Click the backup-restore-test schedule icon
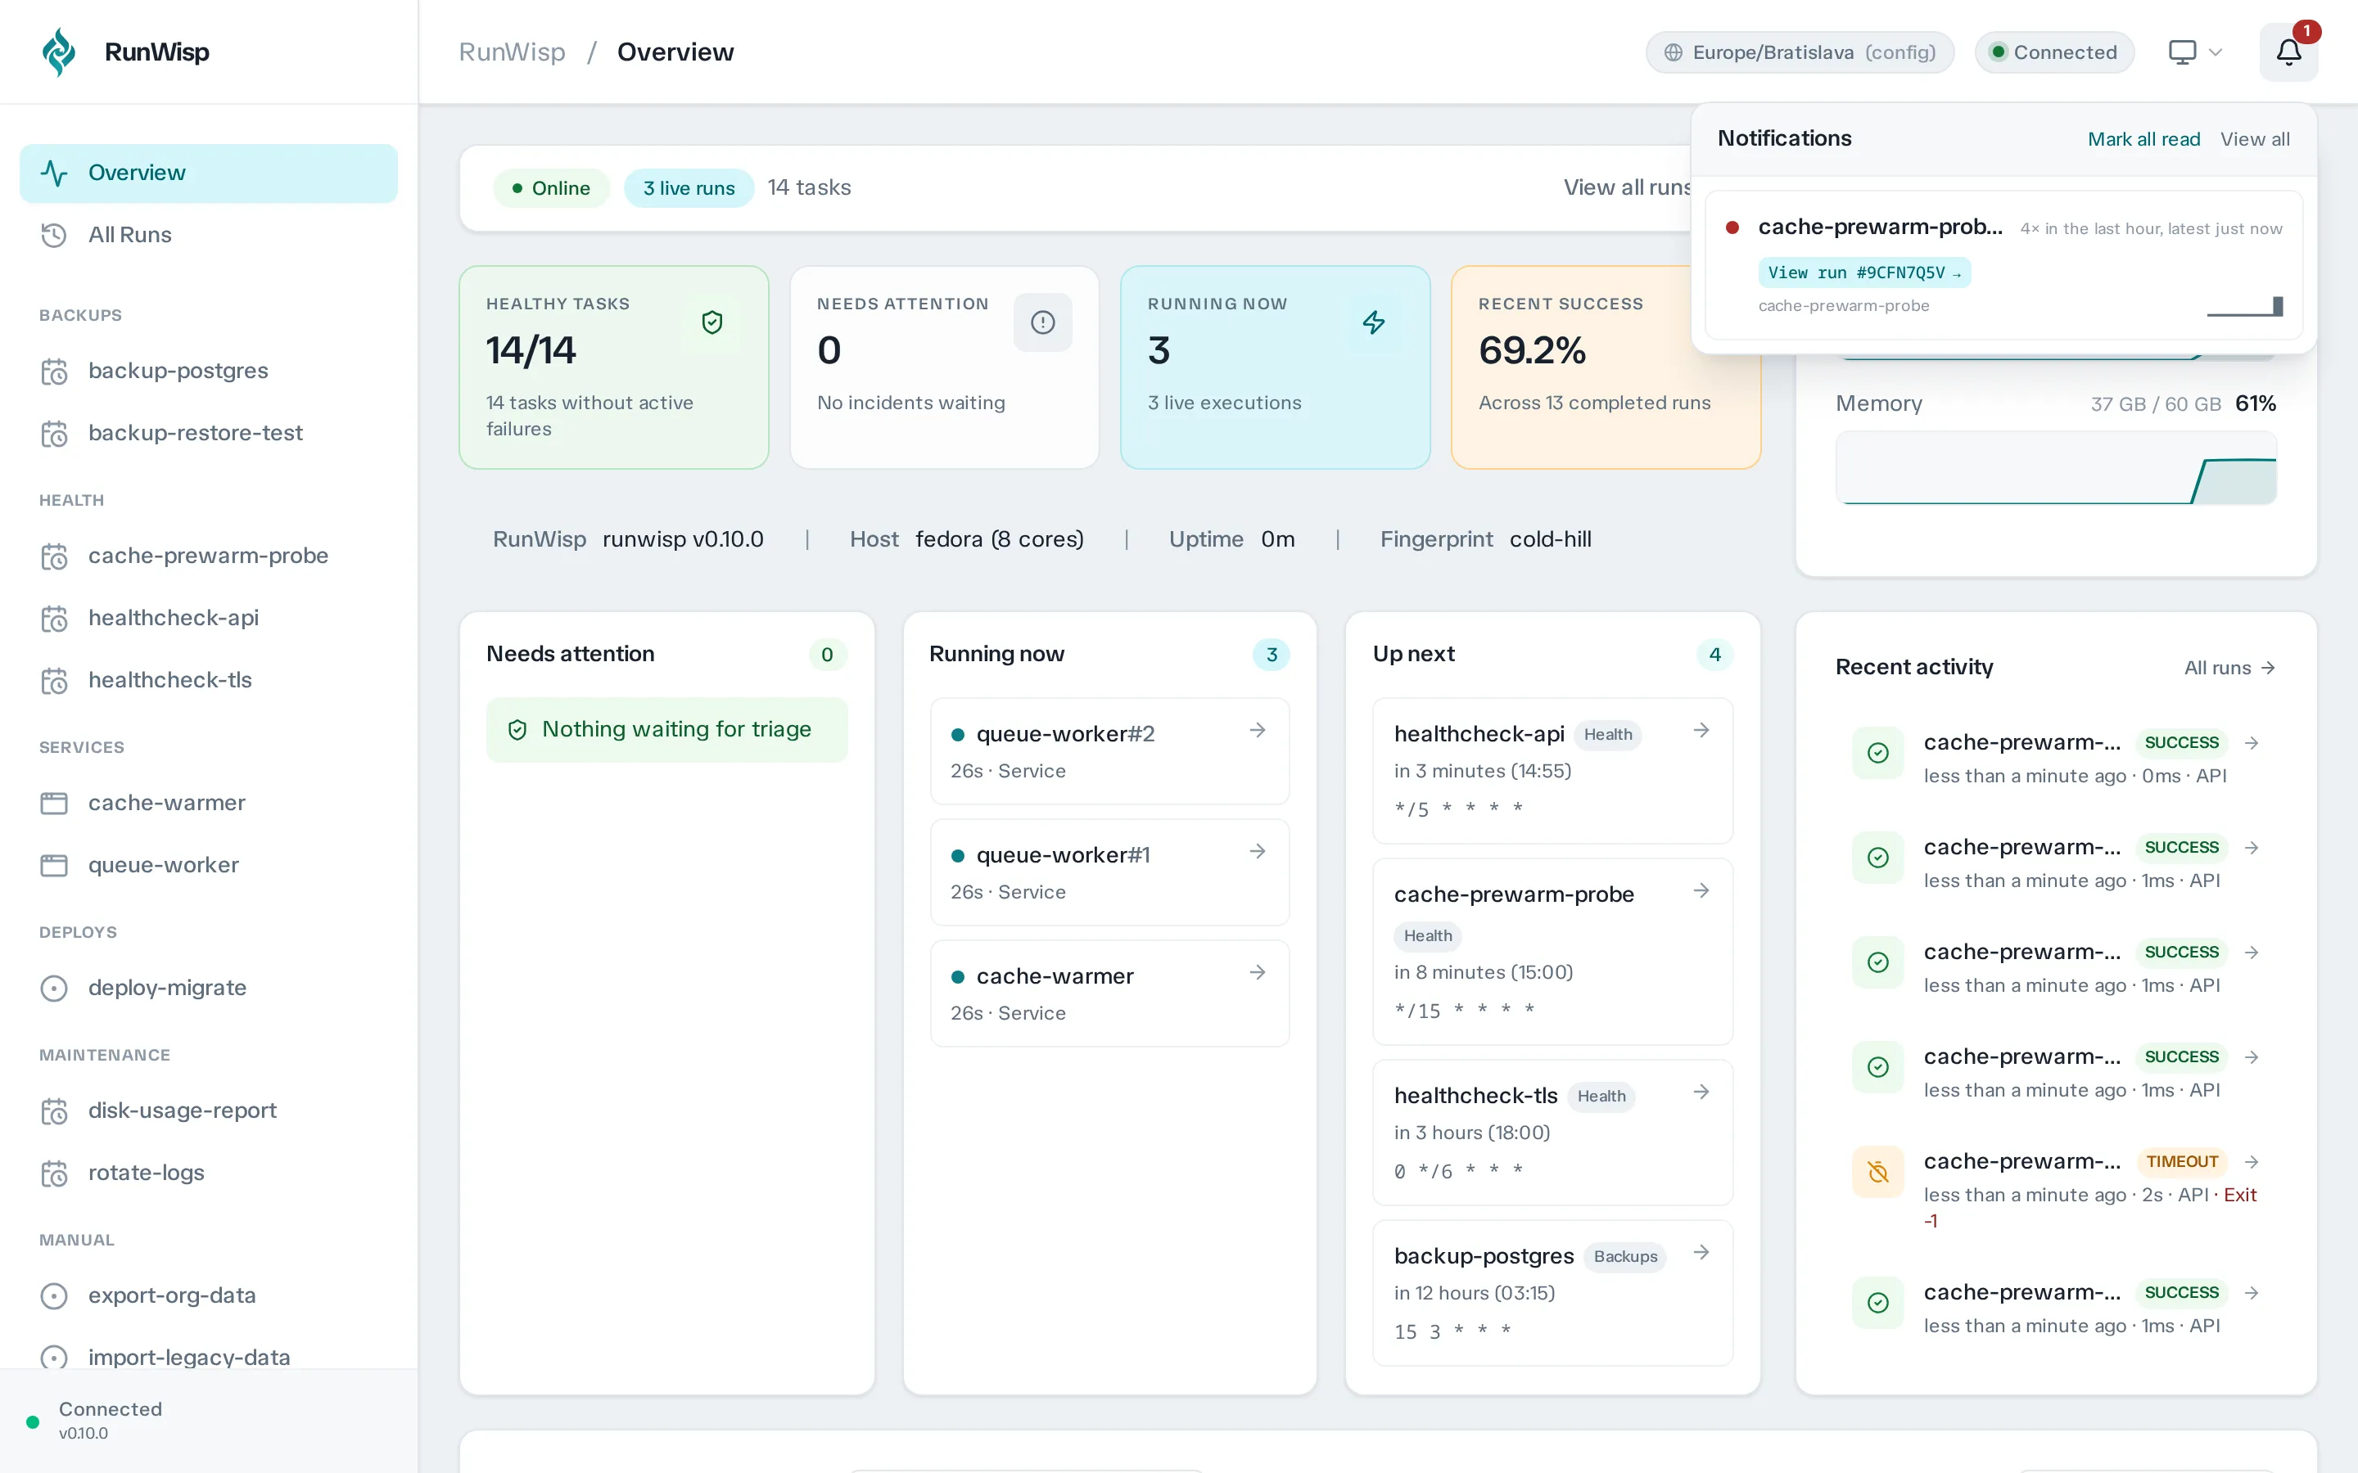This screenshot has width=2358, height=1473. point(53,434)
